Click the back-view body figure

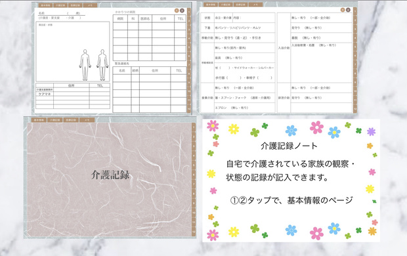[102, 64]
